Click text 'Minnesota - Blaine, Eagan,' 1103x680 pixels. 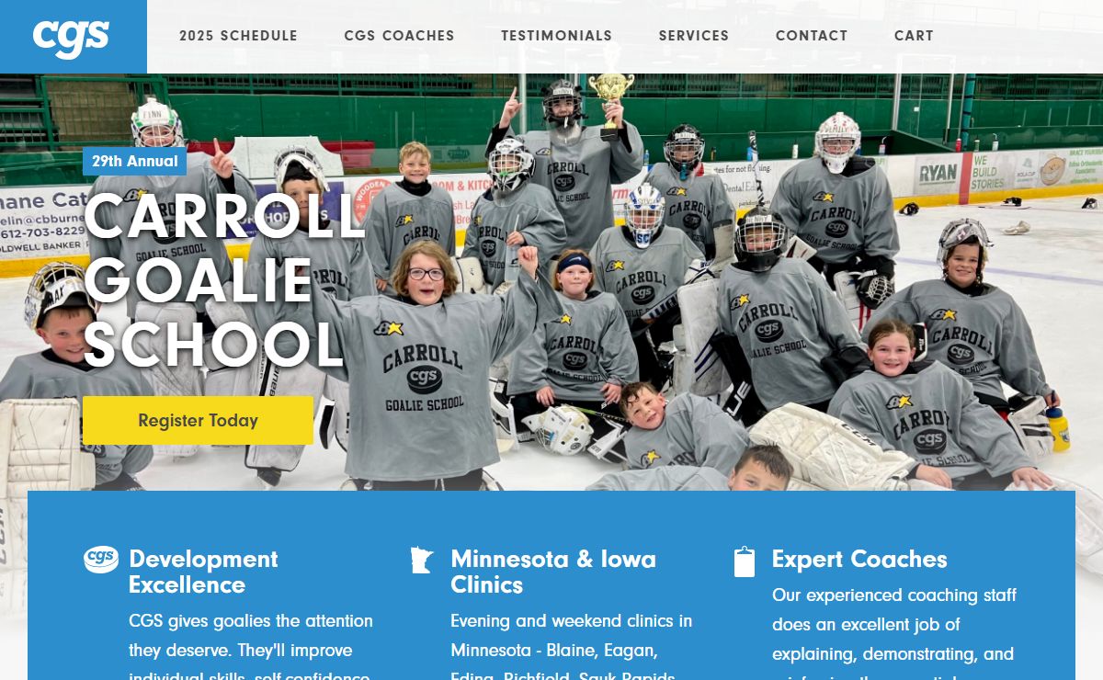(x=554, y=651)
